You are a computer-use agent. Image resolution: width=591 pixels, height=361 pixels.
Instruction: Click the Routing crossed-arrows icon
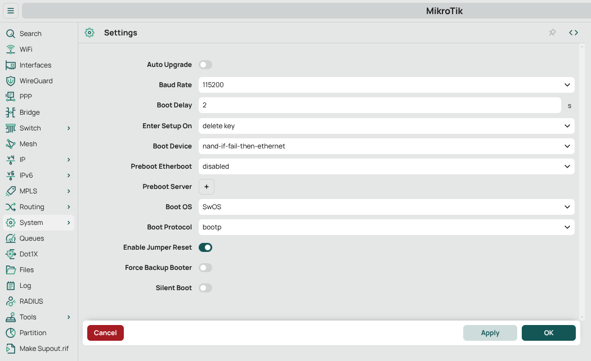11,207
